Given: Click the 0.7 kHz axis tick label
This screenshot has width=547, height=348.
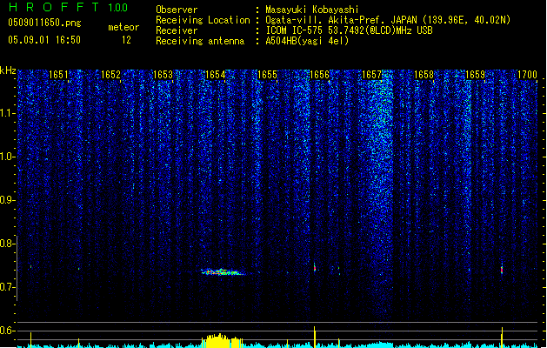Looking at the screenshot, I should coord(8,287).
